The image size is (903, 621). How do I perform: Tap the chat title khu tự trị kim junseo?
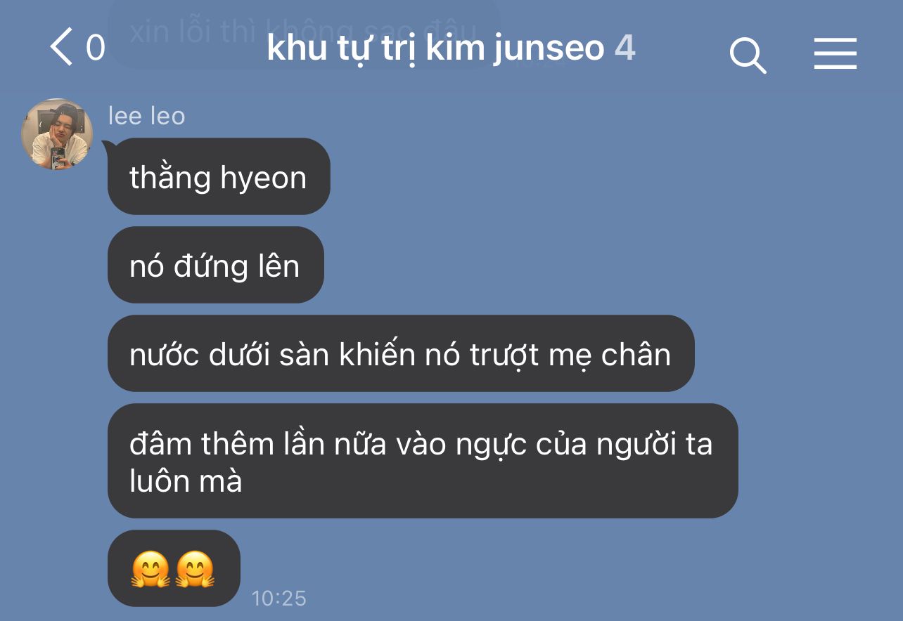pyautogui.click(x=435, y=49)
